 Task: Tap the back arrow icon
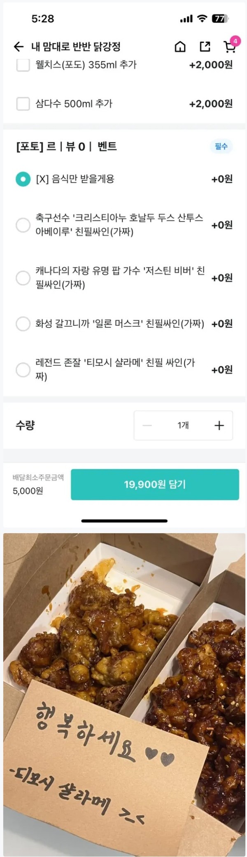[x=19, y=47]
